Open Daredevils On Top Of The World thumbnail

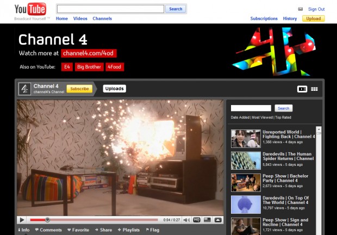click(246, 205)
